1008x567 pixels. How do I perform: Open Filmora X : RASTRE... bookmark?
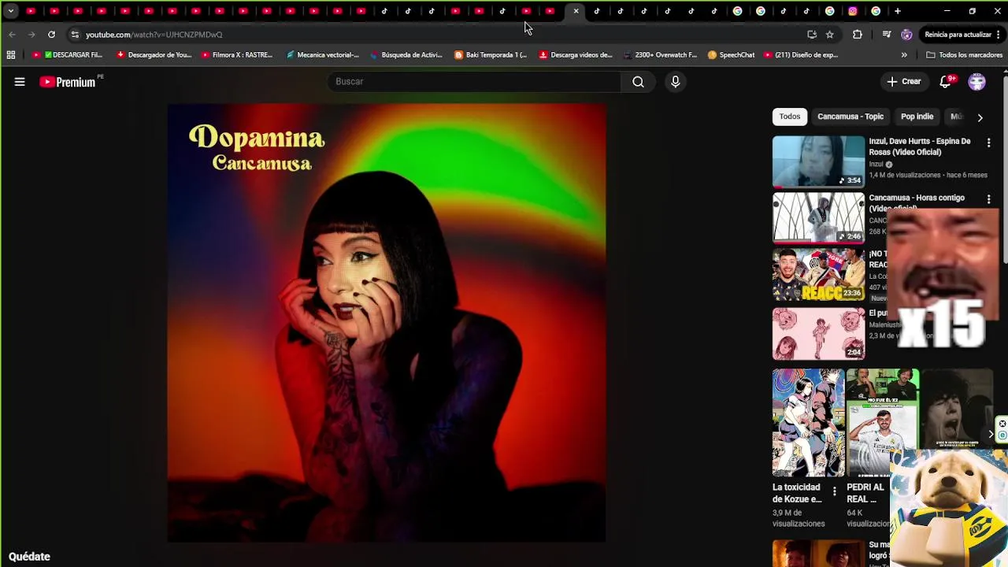point(237,55)
